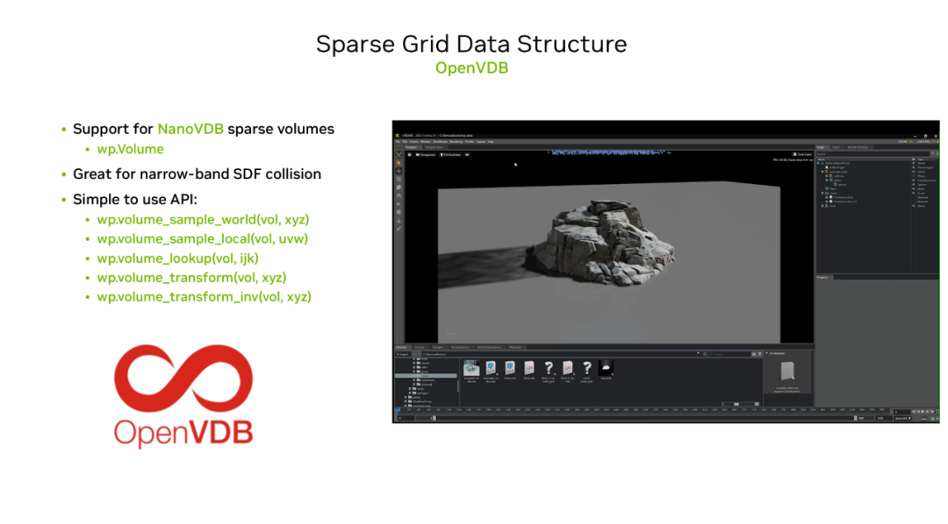Switch to the Layer tab
Viewport: 948px width, 524px height.
coord(837,147)
